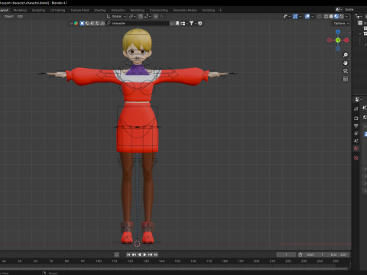The image size is (367, 275).
Task: Click inside the 'character' search field
Action: click(x=138, y=23)
